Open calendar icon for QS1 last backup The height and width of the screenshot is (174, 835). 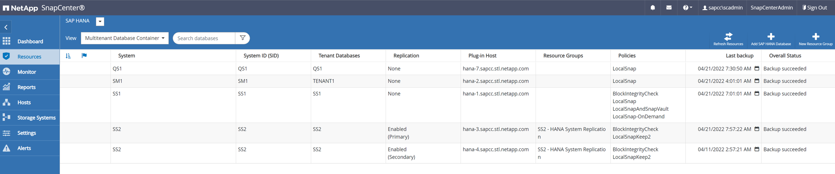(757, 68)
